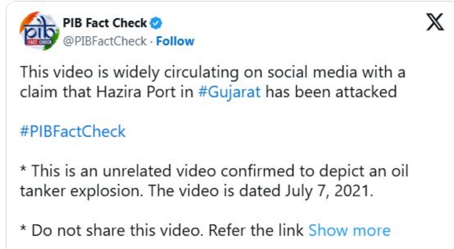Screen dimensions: 454x249
Task: Open the X logo link
Action: point(435,22)
